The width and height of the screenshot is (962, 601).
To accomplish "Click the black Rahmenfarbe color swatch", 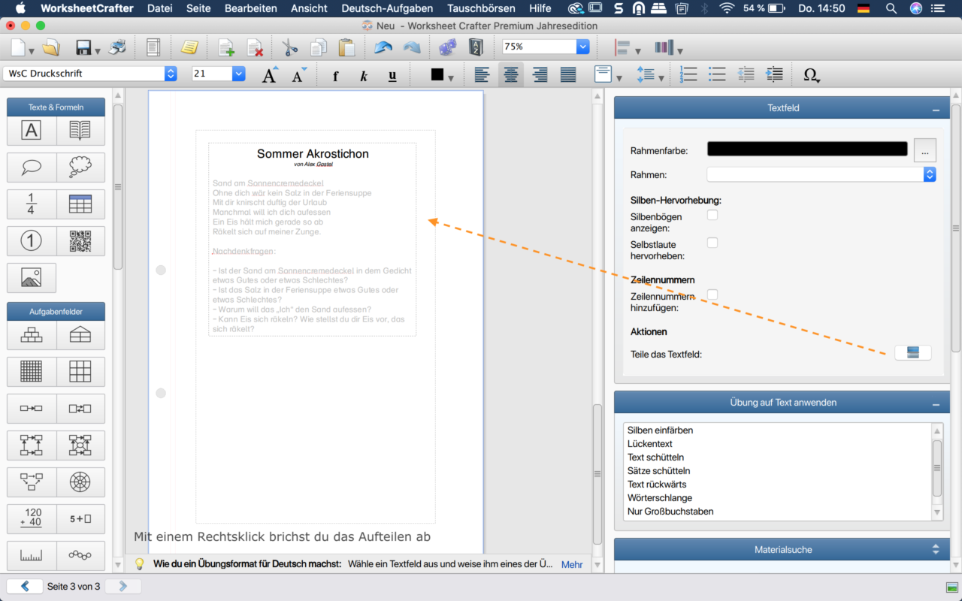I will (x=807, y=149).
